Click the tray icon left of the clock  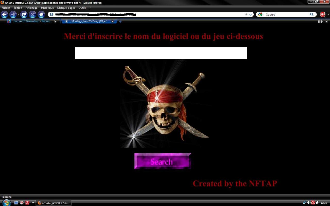coord(317,203)
